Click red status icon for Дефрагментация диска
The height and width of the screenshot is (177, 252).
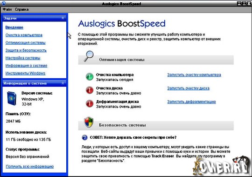coord(90,104)
